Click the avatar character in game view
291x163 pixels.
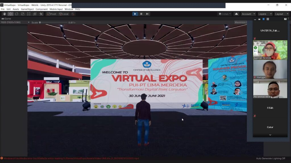coord(143,120)
